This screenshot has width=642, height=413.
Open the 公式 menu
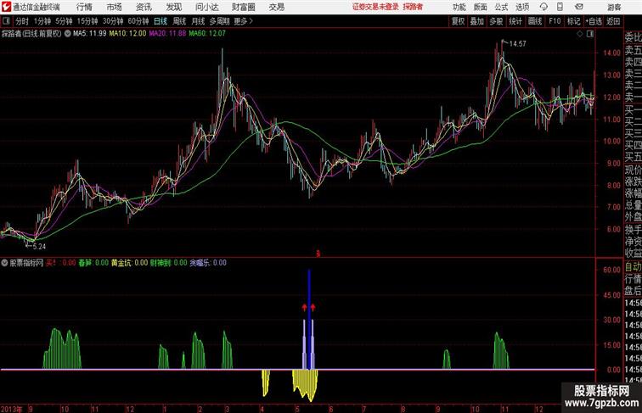click(501, 7)
